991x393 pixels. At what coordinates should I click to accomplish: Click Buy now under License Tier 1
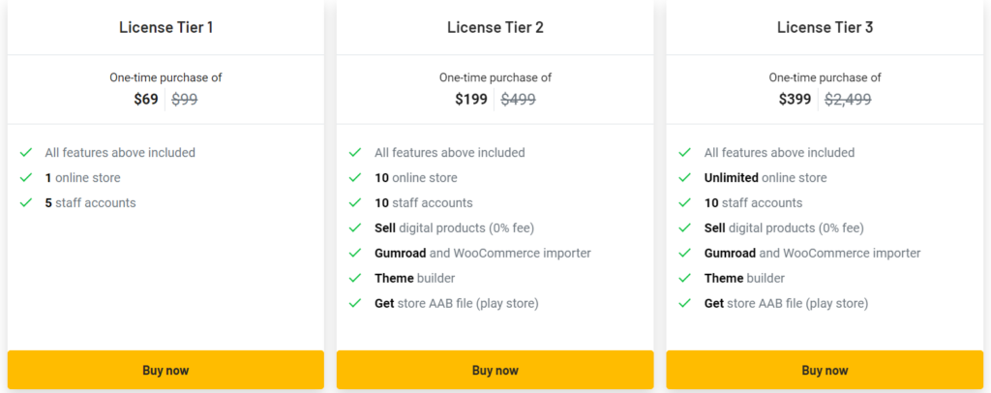pyautogui.click(x=165, y=370)
